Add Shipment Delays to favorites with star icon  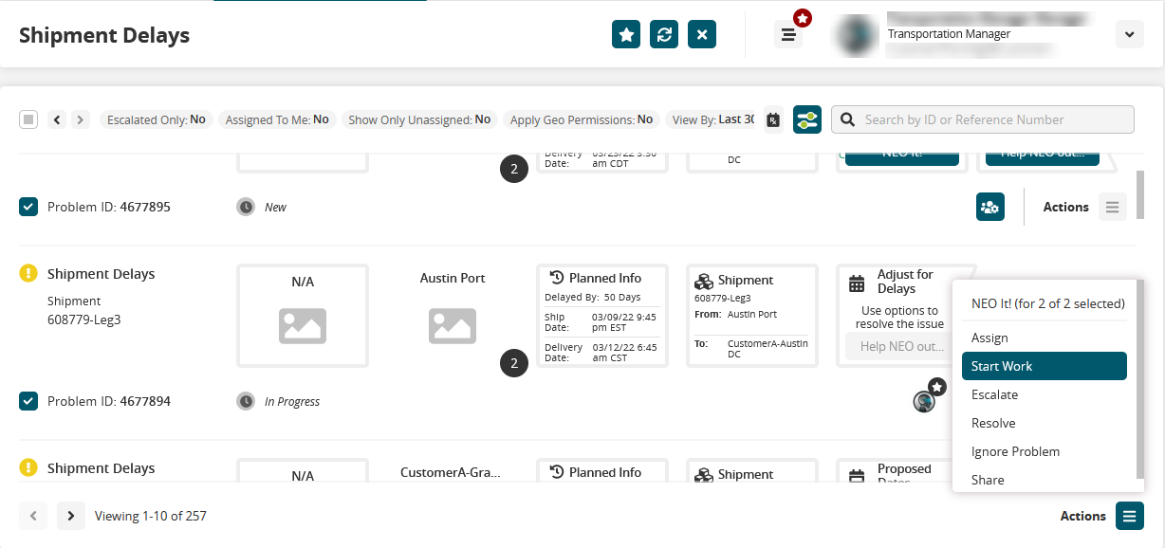pyautogui.click(x=626, y=34)
